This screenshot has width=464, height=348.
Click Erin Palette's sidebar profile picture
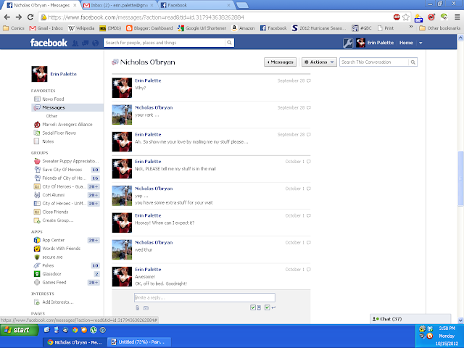point(39,74)
